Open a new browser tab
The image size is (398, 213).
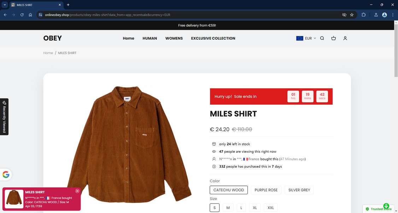pyautogui.click(x=68, y=5)
